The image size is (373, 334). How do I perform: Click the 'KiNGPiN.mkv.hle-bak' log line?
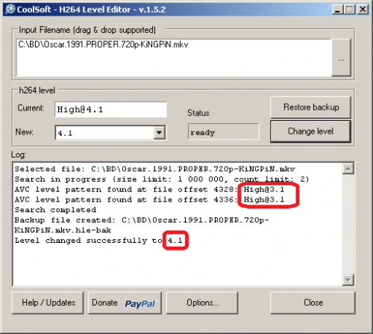pos(63,230)
